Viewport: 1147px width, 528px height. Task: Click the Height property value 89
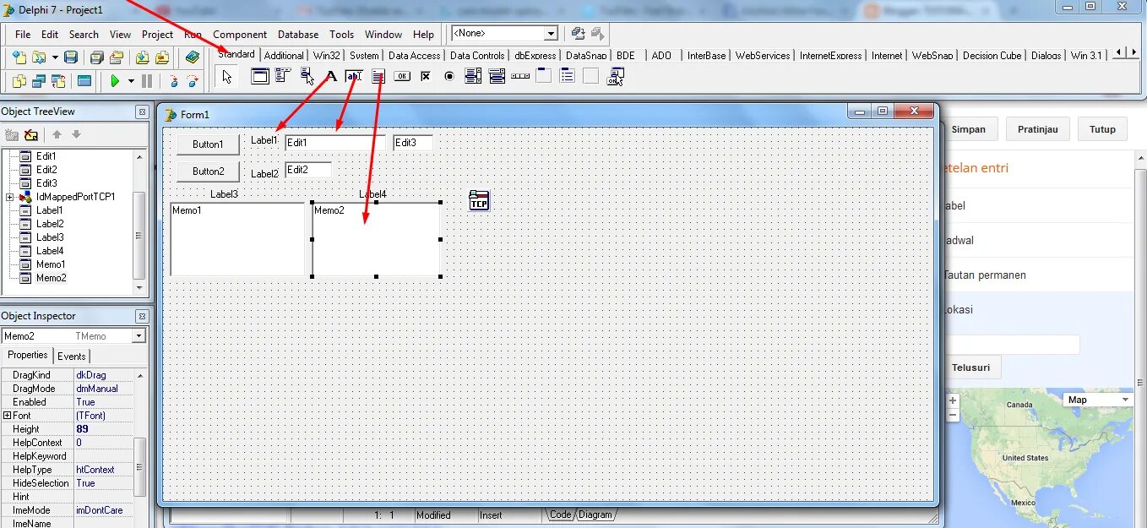click(x=103, y=429)
